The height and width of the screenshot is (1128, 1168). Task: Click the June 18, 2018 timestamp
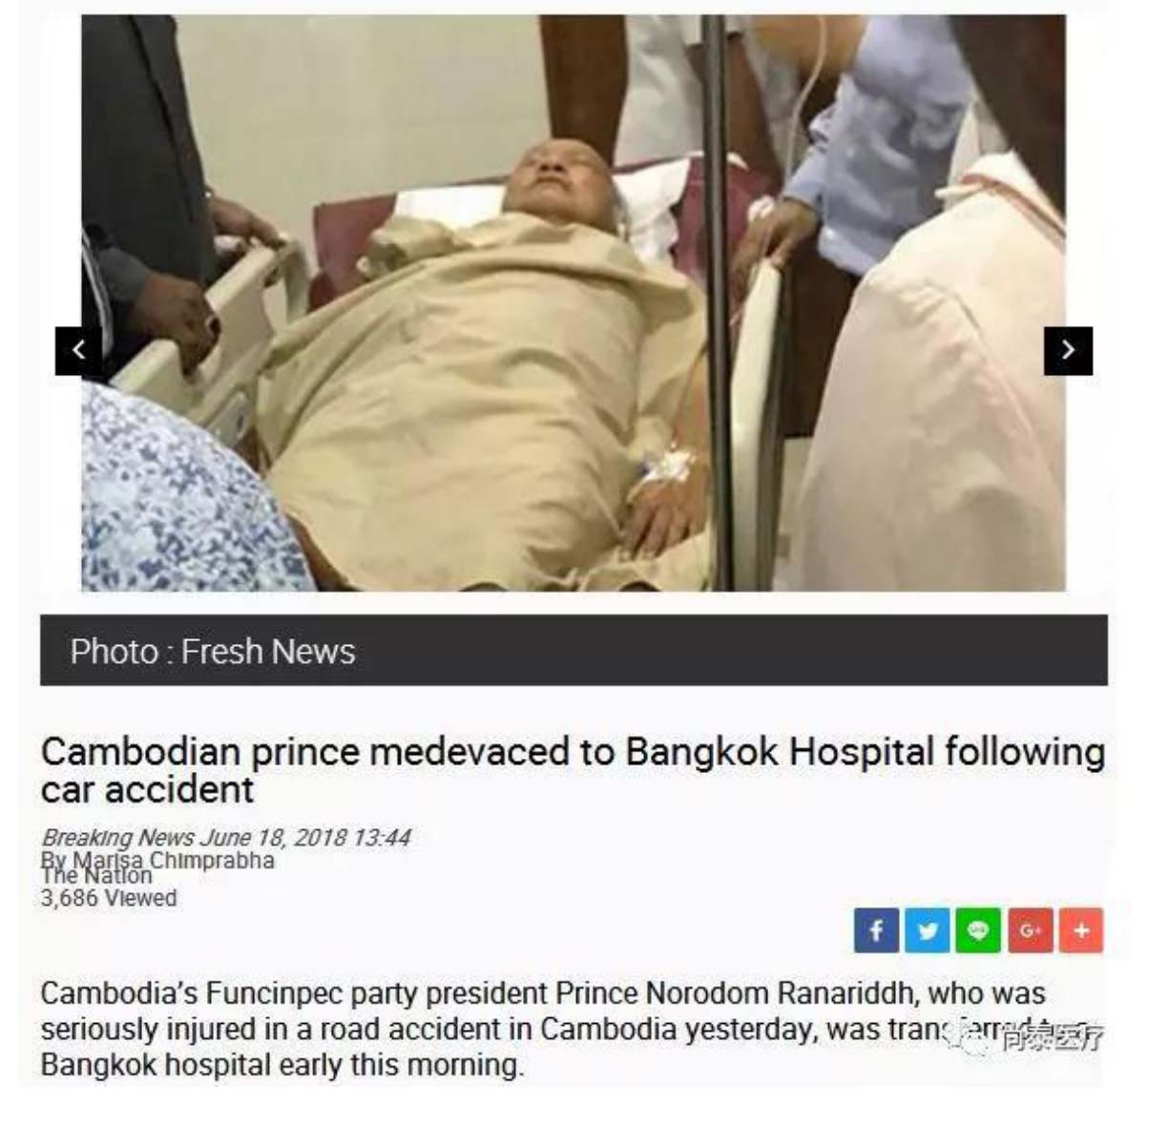coord(305,837)
